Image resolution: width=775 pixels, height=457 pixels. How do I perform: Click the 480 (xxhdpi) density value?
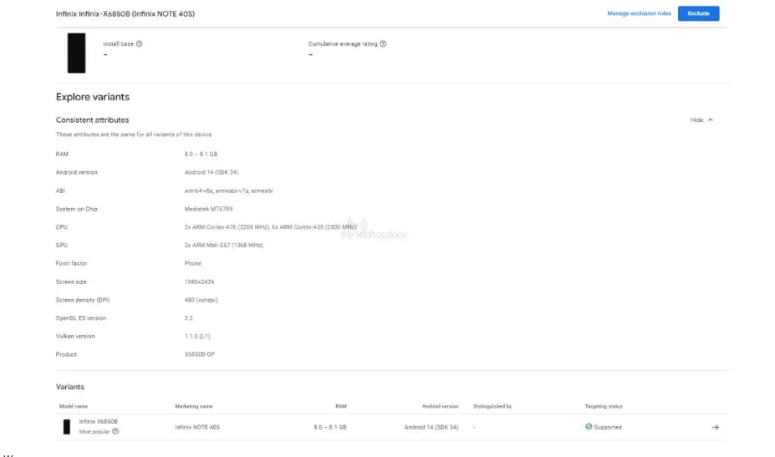point(201,300)
